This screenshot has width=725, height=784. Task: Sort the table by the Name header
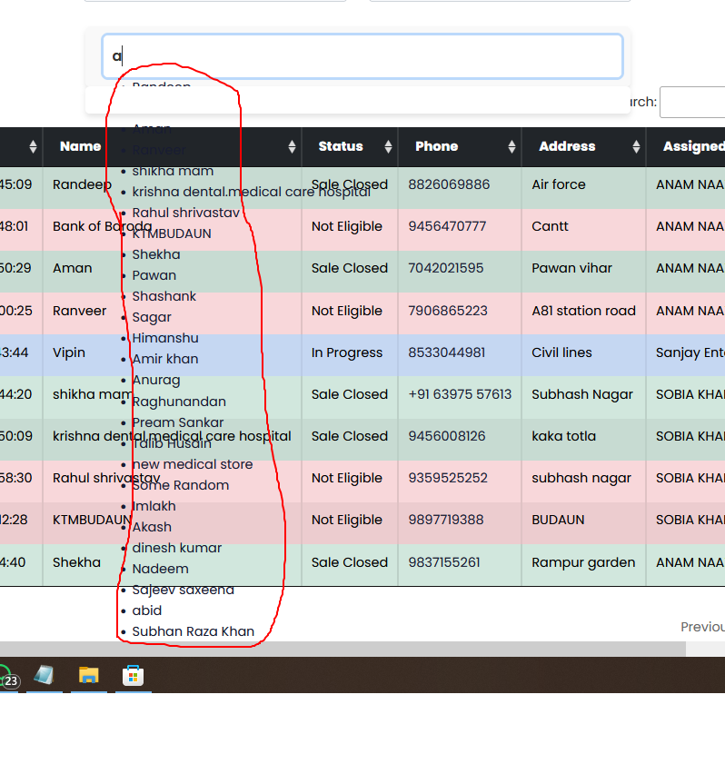click(81, 146)
